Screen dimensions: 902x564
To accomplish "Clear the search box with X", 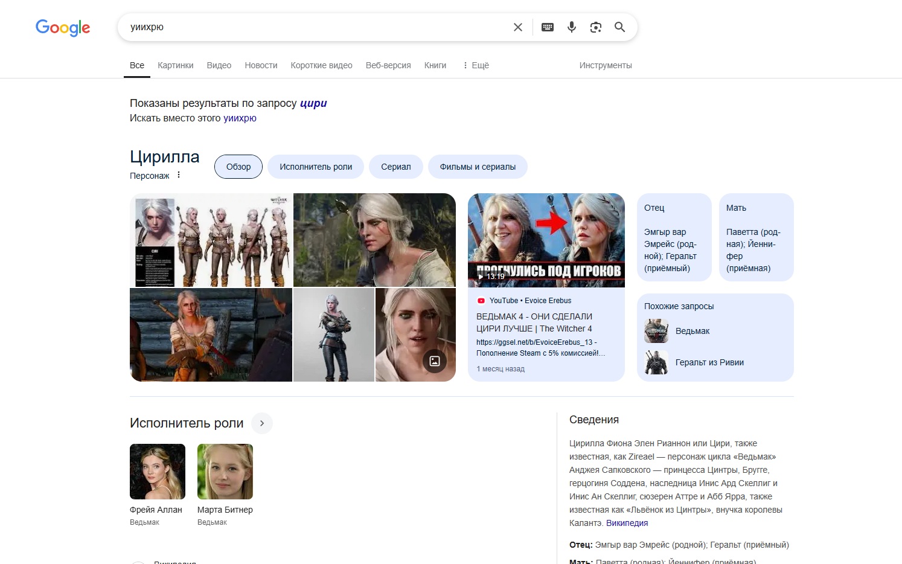I will [x=518, y=27].
